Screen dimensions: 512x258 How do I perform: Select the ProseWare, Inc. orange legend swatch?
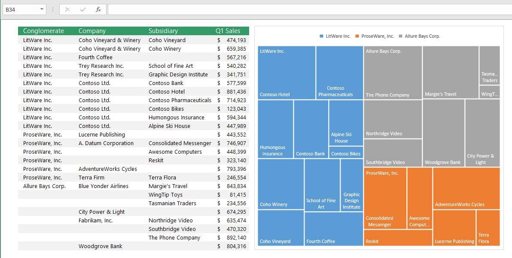tap(357, 36)
